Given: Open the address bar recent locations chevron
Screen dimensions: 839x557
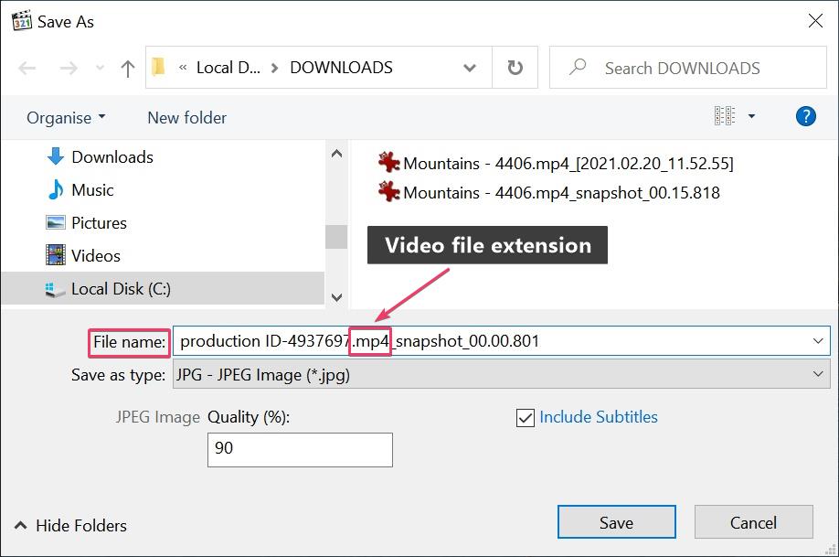Looking at the screenshot, I should [470, 67].
